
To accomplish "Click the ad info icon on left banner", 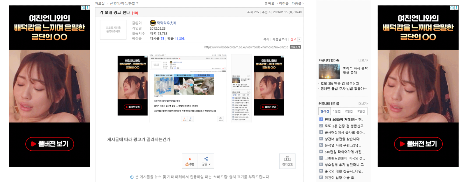I will pos(83,8).
